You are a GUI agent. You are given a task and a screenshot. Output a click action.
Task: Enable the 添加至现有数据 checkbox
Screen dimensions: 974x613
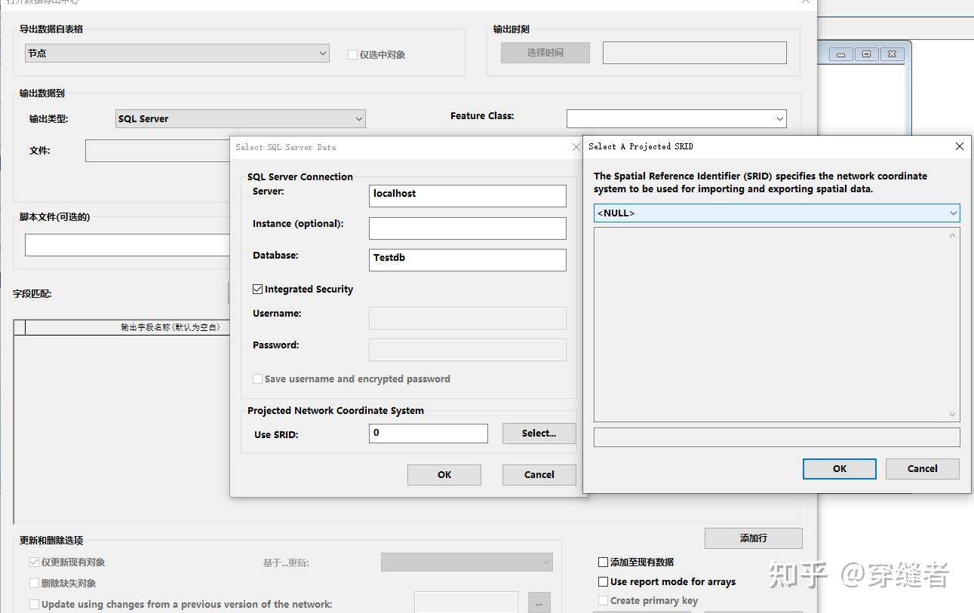(x=602, y=562)
